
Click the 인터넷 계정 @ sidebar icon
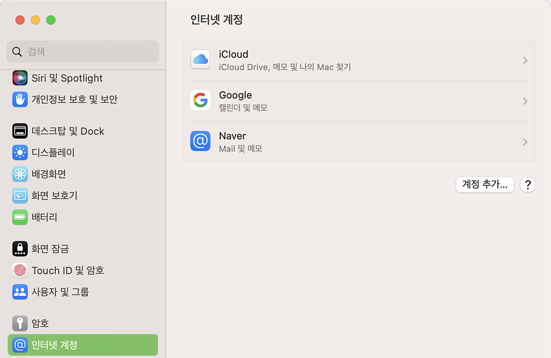[20, 345]
